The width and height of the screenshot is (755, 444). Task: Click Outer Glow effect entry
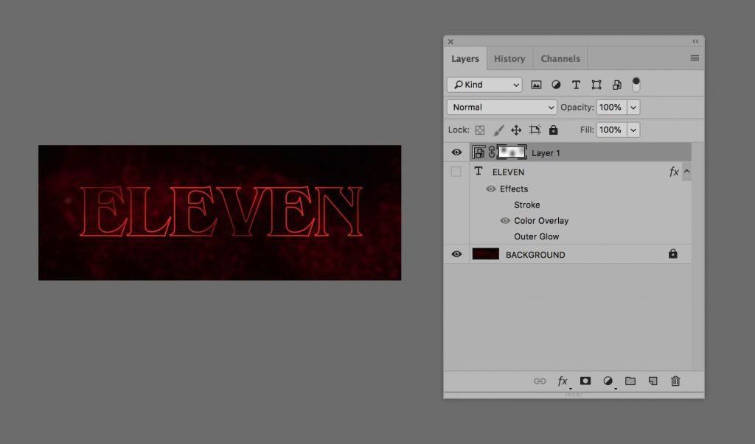[537, 236]
